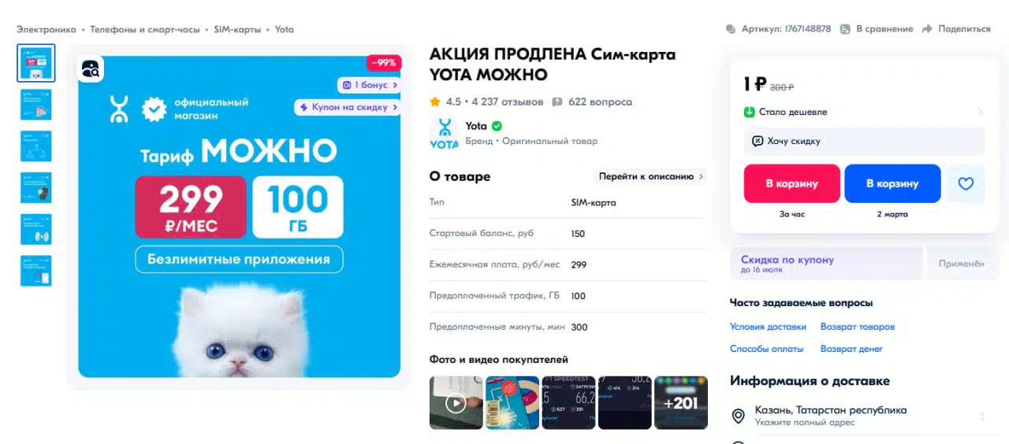Image resolution: width=1009 pixels, height=444 pixels.
Task: Open the Электроника breadcrumb category
Action: pyautogui.click(x=47, y=29)
